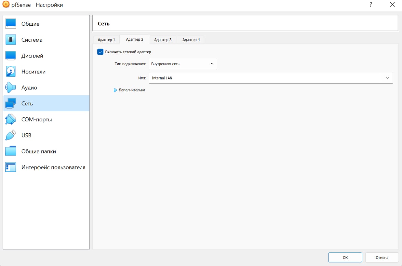Click the Отмена button
The image size is (402, 266).
[x=382, y=258]
